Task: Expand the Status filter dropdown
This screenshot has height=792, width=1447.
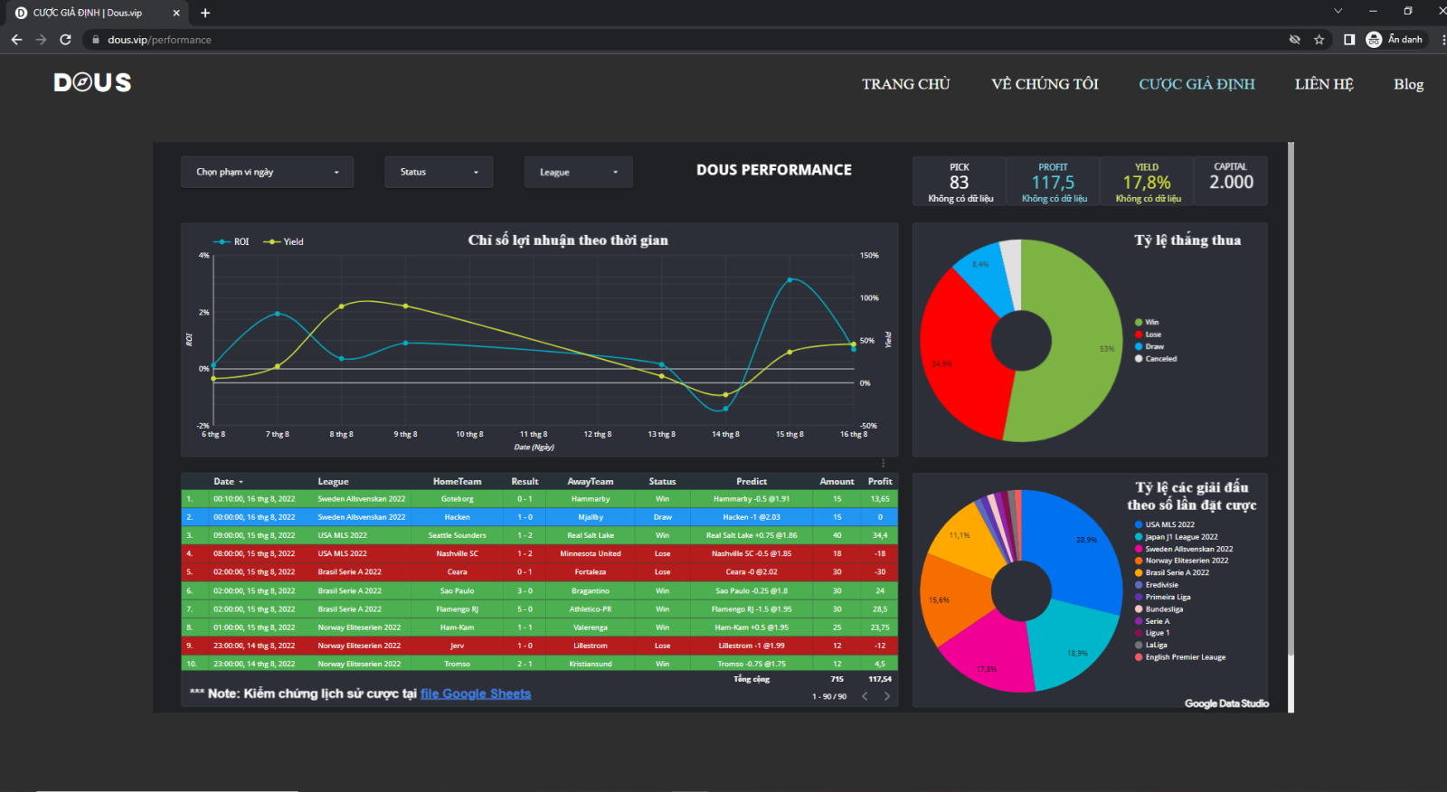Action: point(439,172)
